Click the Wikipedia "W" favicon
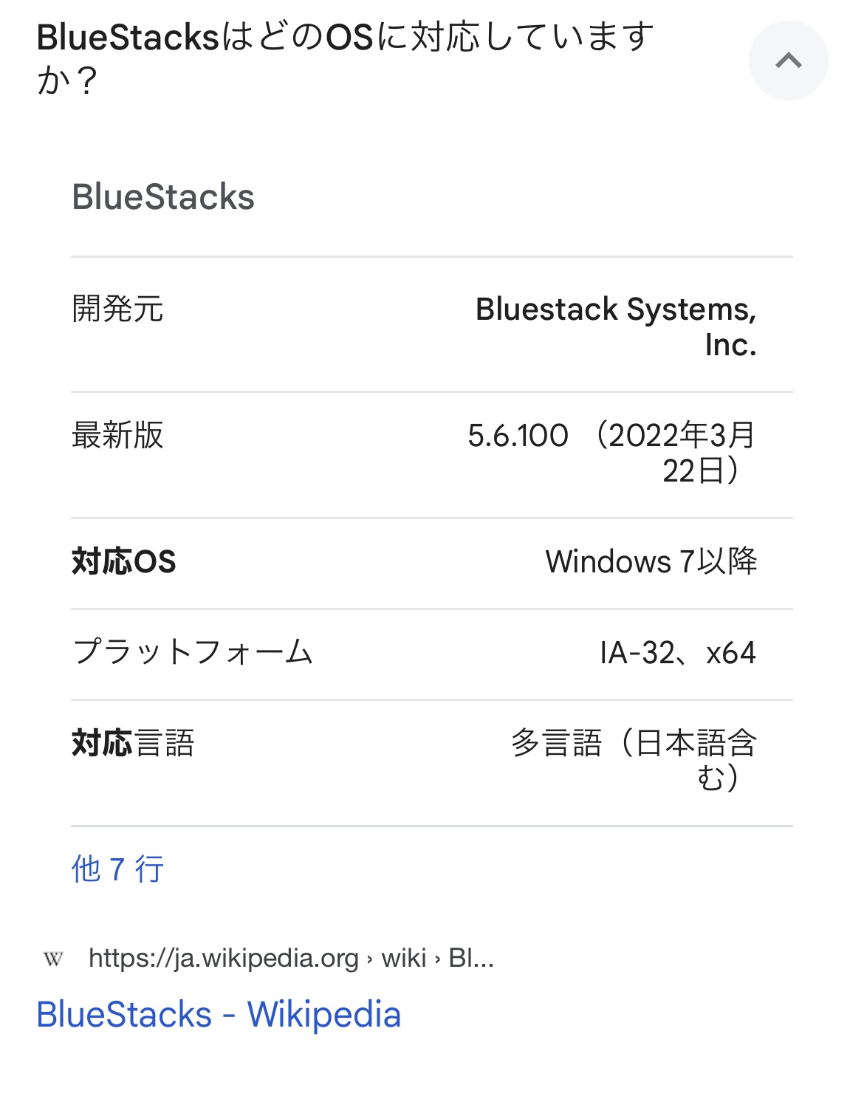Image resolution: width=864 pixels, height=1099 pixels. [53, 959]
